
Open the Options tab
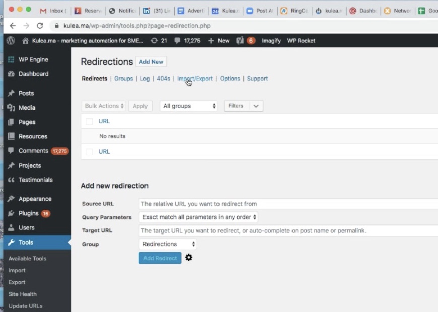point(230,79)
